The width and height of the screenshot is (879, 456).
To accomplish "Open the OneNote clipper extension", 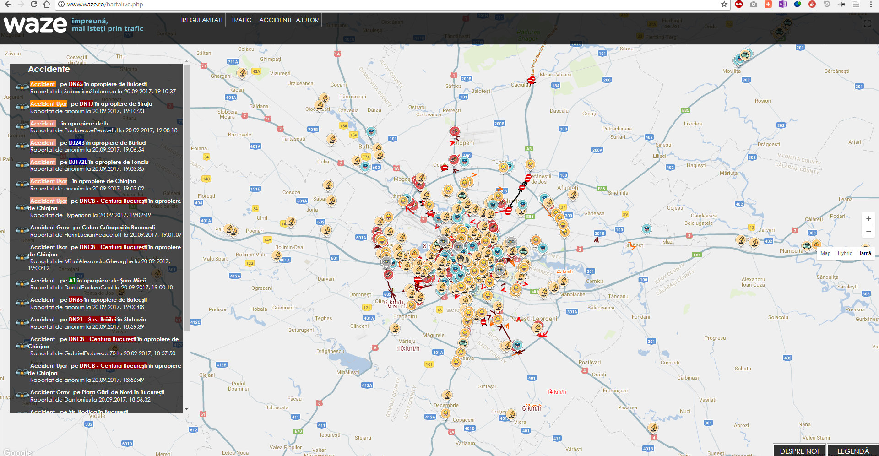I will pyautogui.click(x=783, y=4).
